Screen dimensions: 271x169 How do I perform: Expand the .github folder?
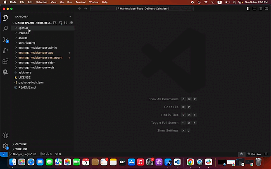23,28
